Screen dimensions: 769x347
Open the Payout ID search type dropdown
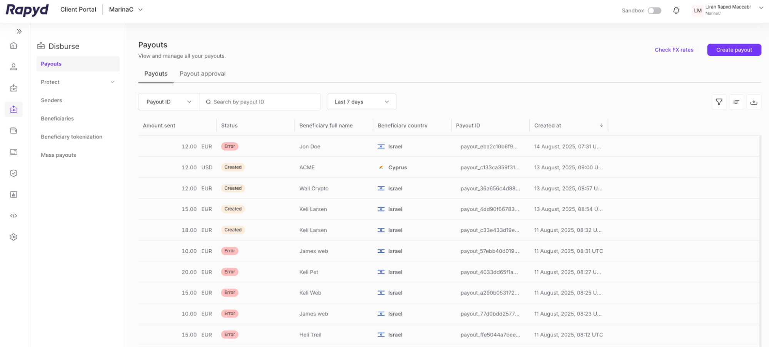click(168, 102)
